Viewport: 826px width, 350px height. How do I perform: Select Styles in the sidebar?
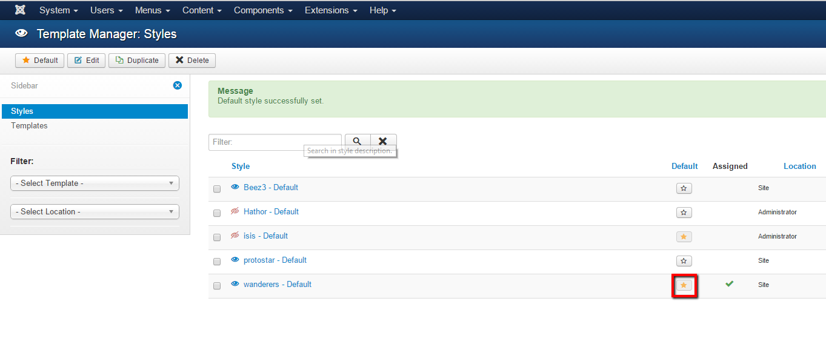95,111
